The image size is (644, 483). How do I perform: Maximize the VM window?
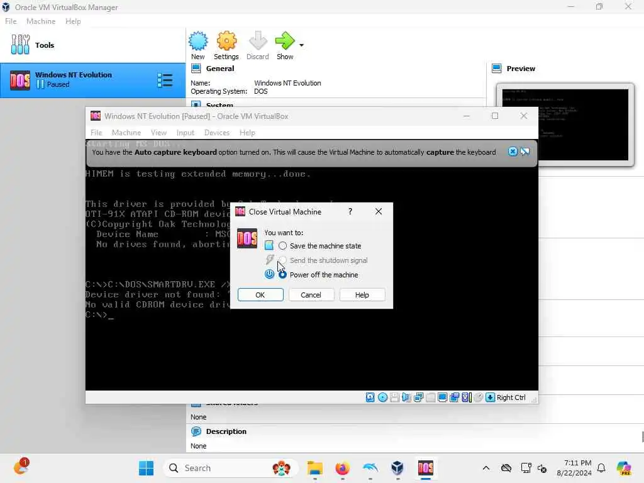pos(495,116)
